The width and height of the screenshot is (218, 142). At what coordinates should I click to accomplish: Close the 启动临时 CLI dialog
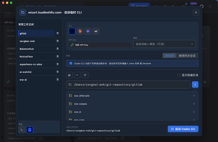tap(196, 13)
